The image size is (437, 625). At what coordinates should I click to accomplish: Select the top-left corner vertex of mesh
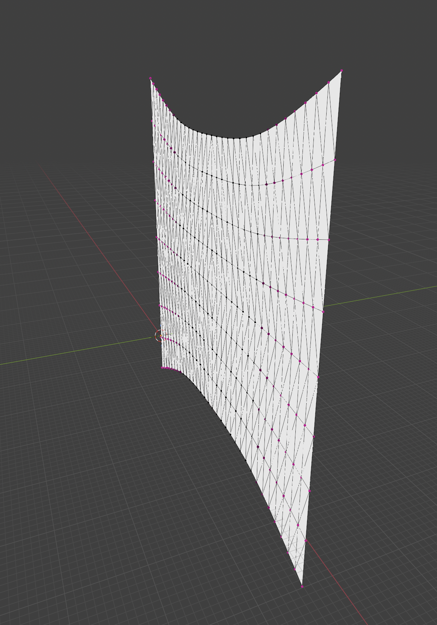click(x=150, y=78)
